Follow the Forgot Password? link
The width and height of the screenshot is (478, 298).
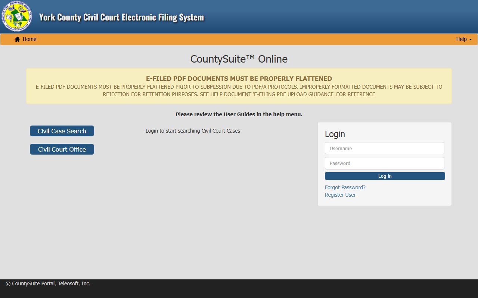[x=345, y=187]
